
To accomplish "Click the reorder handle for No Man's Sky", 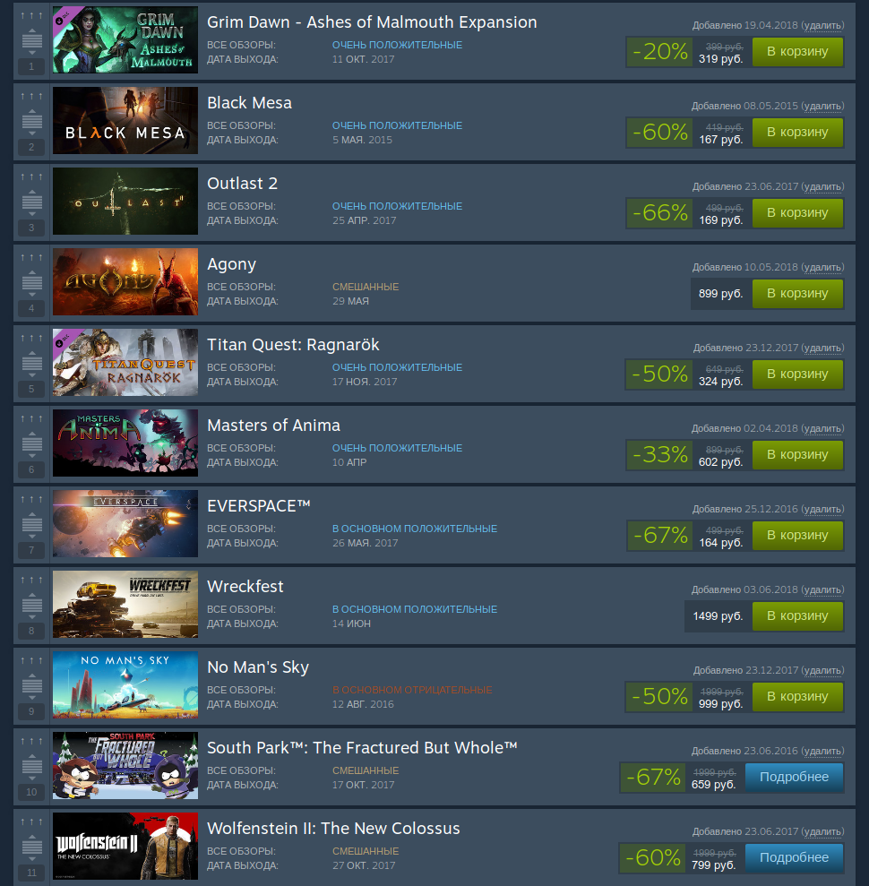I will tap(31, 685).
